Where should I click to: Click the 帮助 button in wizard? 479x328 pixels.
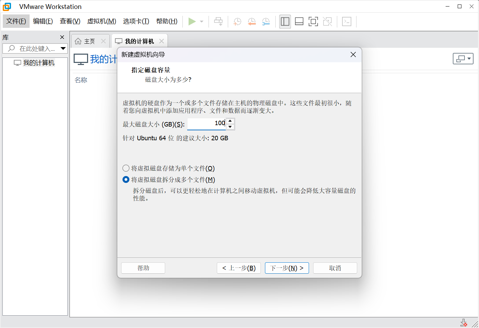[143, 268]
